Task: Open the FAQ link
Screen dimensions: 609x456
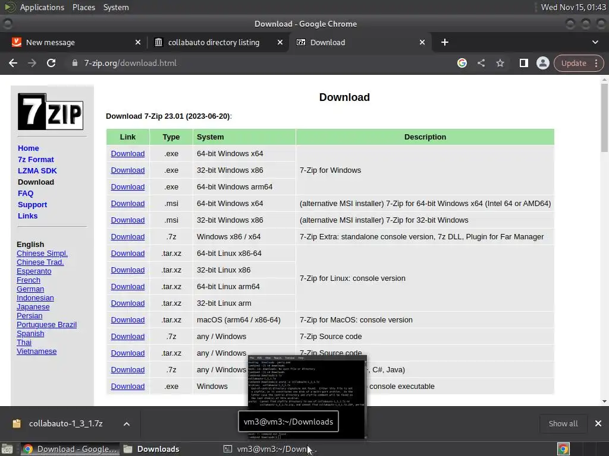Action: click(x=26, y=193)
